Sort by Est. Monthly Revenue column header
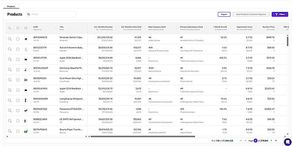The width and height of the screenshot is (292, 146). (104, 27)
